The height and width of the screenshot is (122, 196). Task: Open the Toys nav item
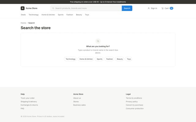click(87, 15)
